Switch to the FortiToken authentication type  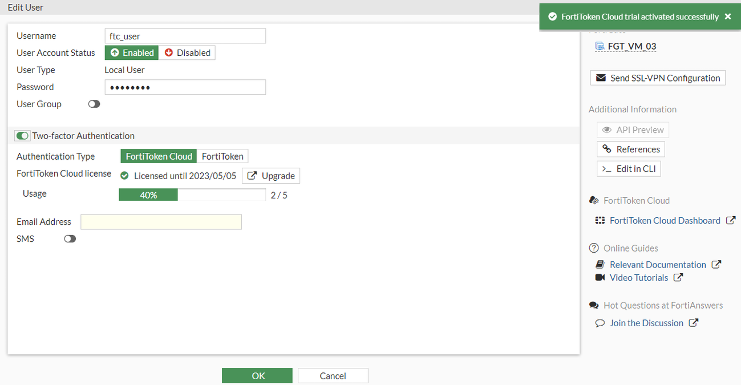[222, 156]
